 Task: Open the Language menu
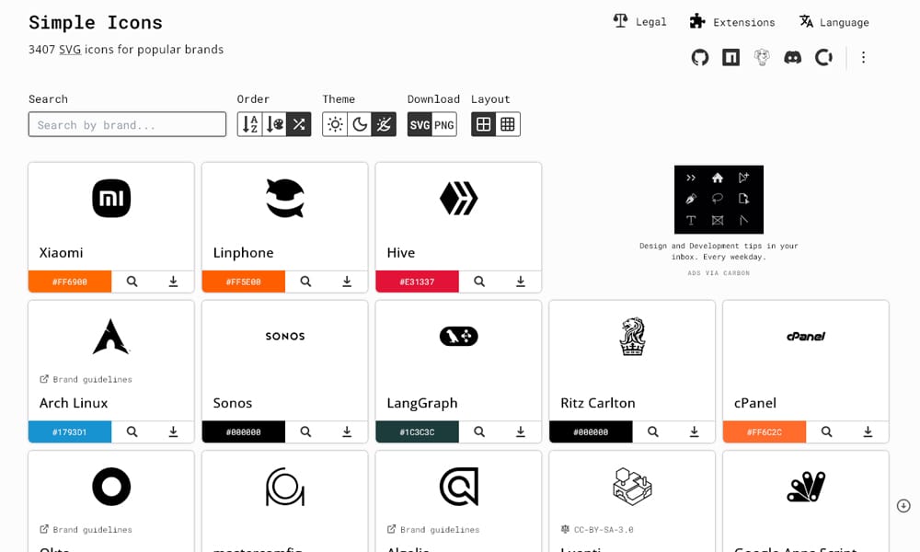tap(834, 22)
